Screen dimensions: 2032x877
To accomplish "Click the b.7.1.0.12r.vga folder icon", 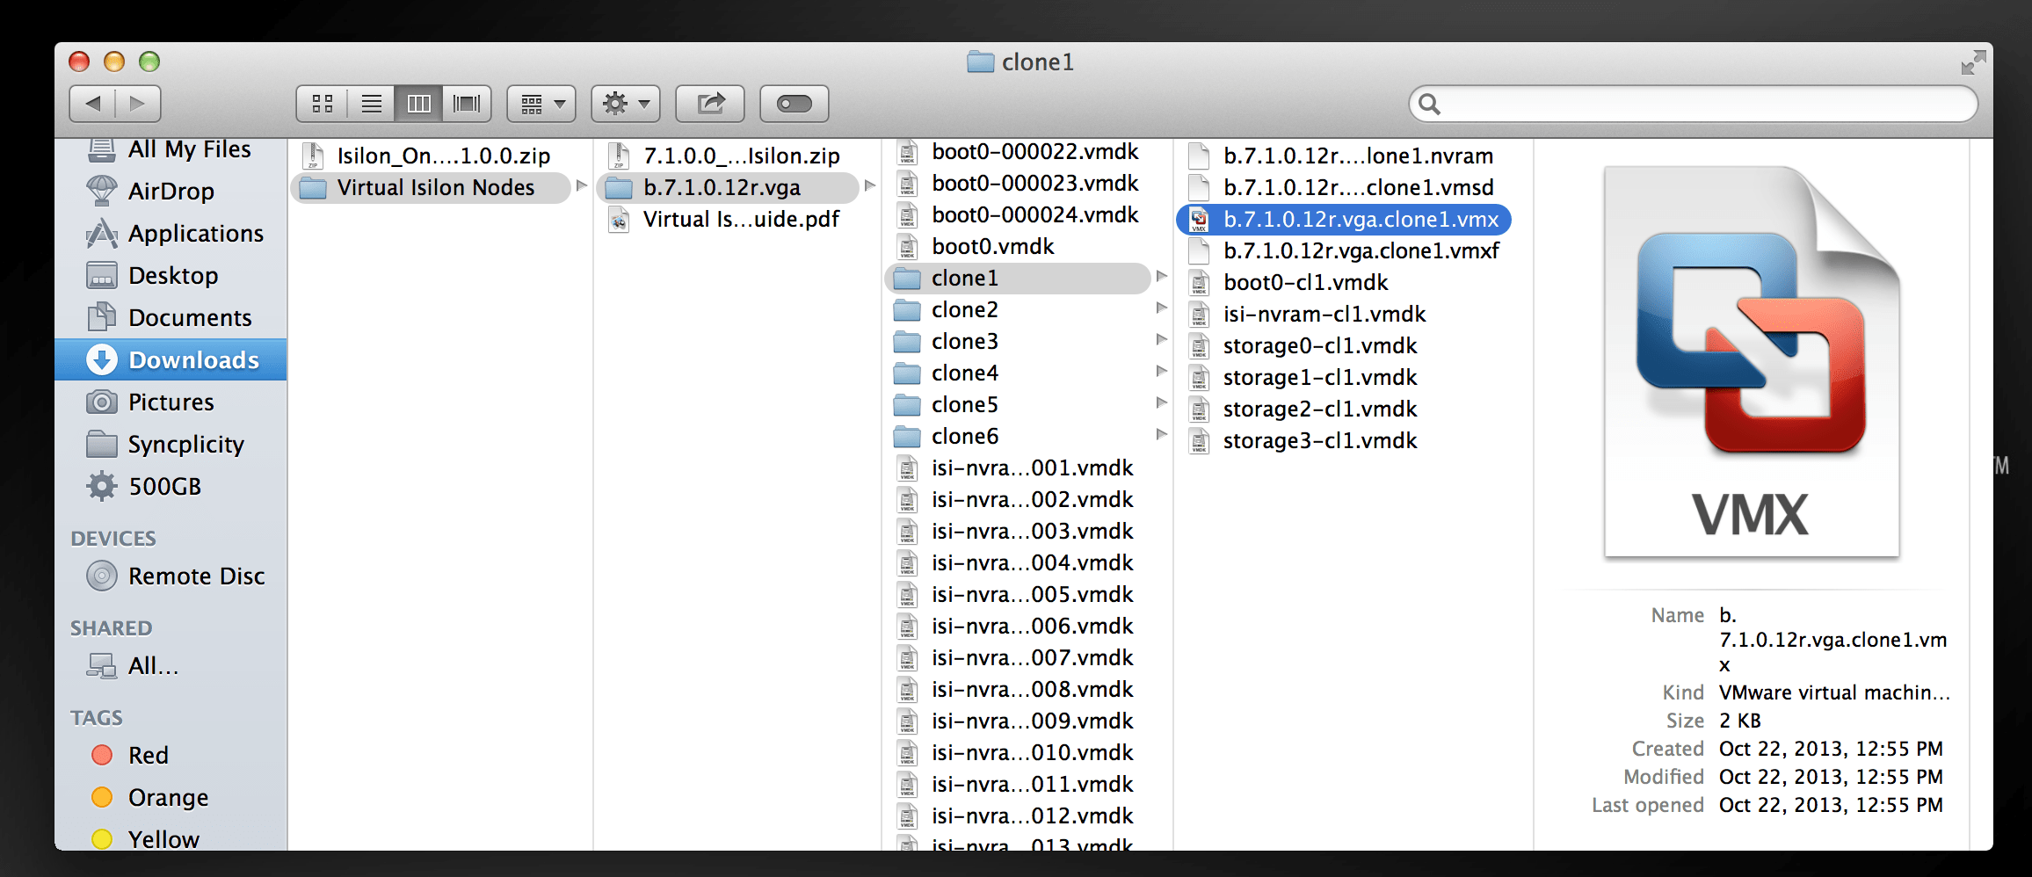I will [619, 188].
